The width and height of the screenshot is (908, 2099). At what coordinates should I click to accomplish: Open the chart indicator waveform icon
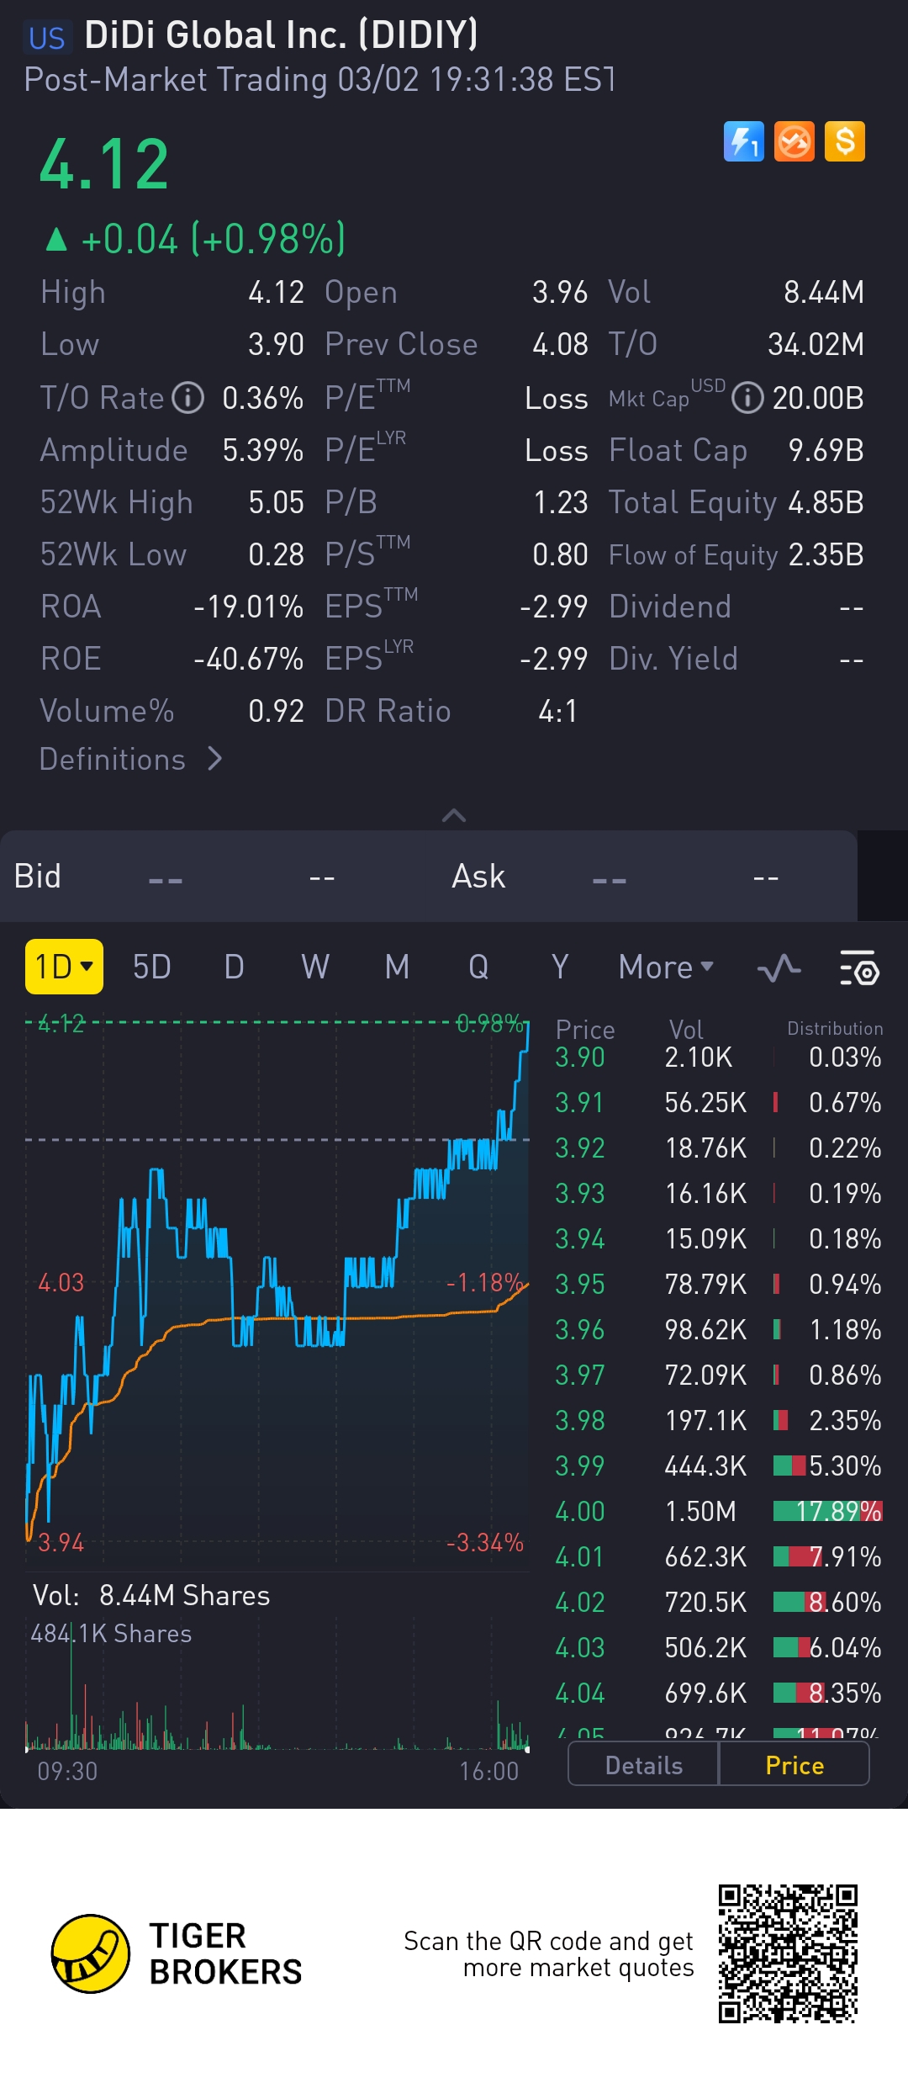779,968
